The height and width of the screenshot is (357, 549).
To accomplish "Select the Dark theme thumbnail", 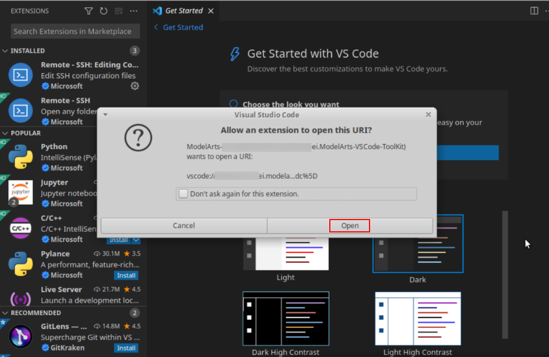I will [418, 244].
